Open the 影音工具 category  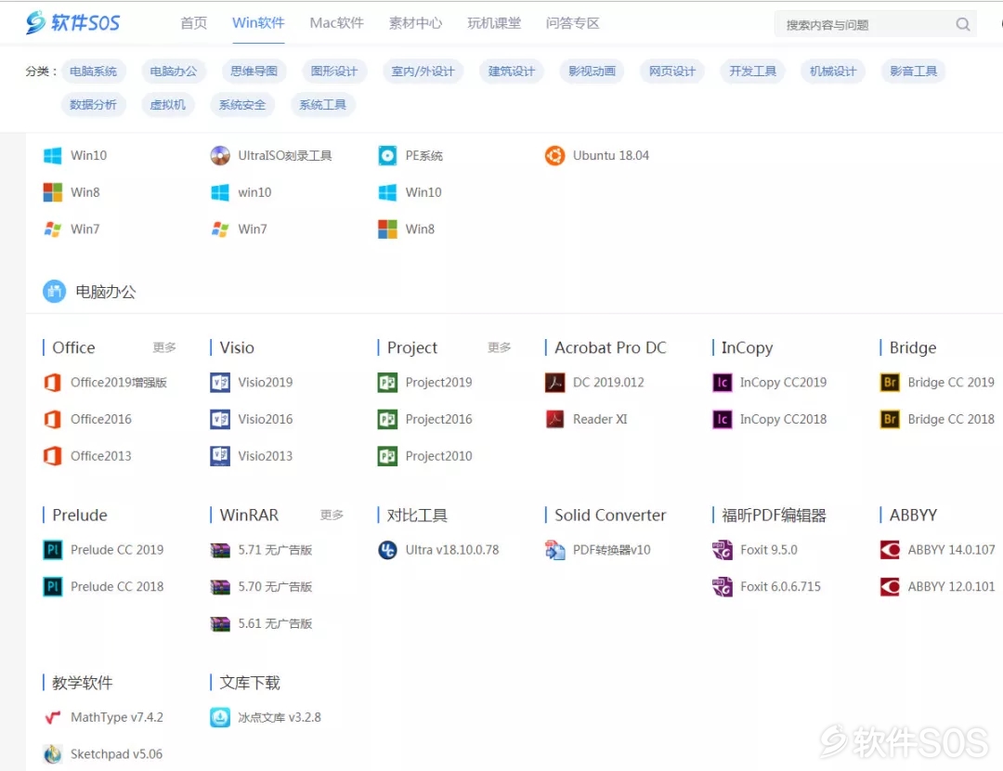pos(914,71)
